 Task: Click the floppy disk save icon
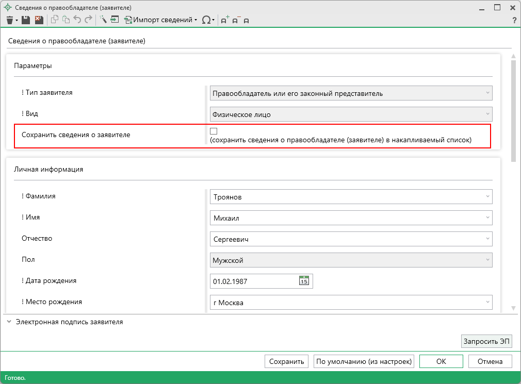(x=26, y=20)
